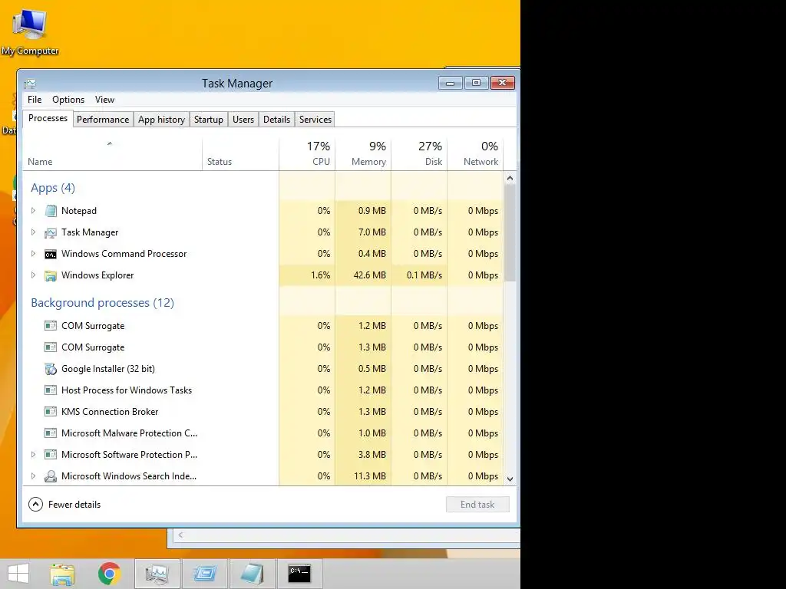The height and width of the screenshot is (589, 786).
Task: Expand Windows Command Processor group
Action: (x=33, y=254)
